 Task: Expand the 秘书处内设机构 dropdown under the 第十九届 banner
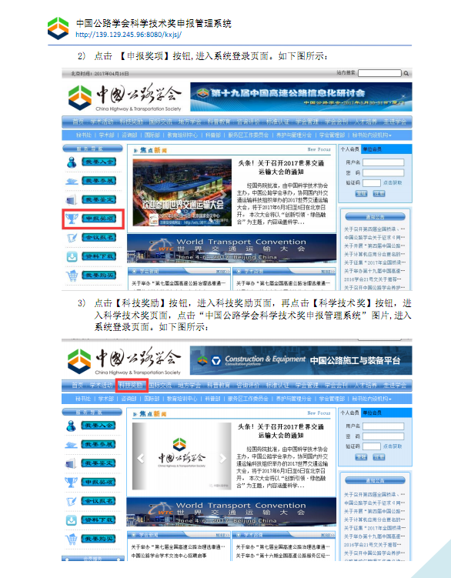pos(372,135)
